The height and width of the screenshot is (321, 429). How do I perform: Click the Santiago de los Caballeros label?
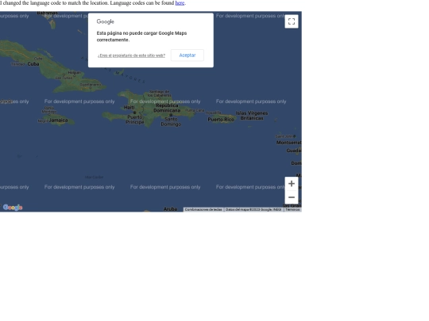point(160,94)
